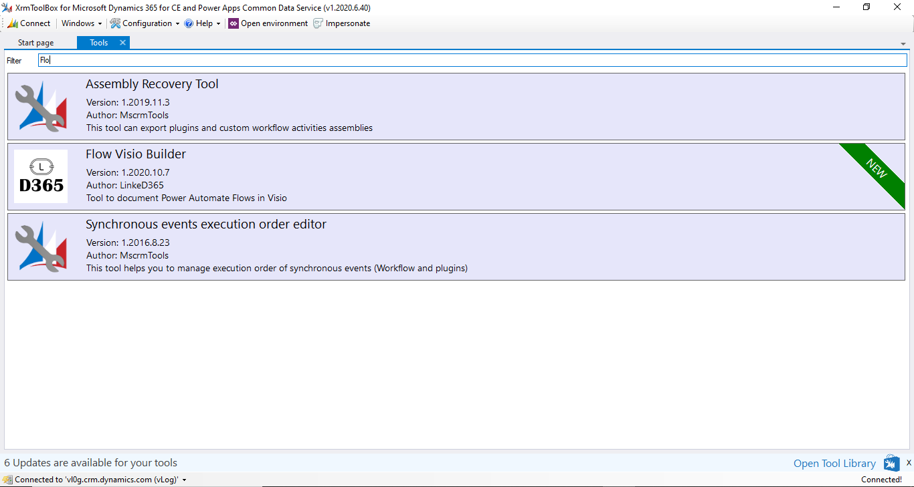
Task: Click 'Version: 1.2020.10.7' text
Action: coord(128,172)
